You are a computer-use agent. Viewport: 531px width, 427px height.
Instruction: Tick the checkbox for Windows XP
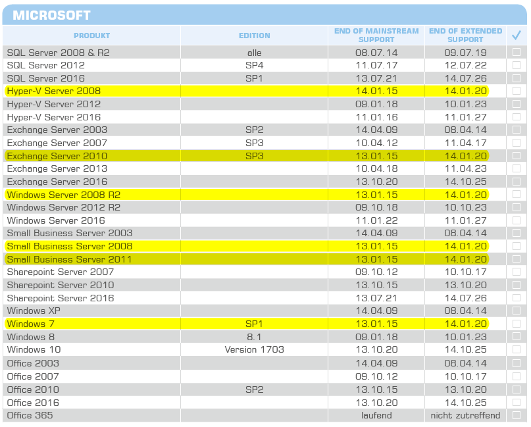click(517, 311)
